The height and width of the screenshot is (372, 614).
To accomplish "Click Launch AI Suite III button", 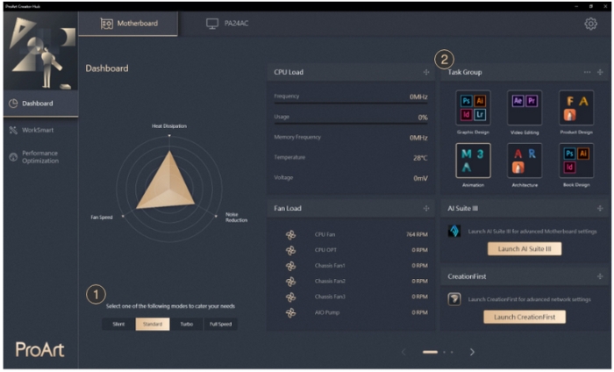I will (525, 248).
